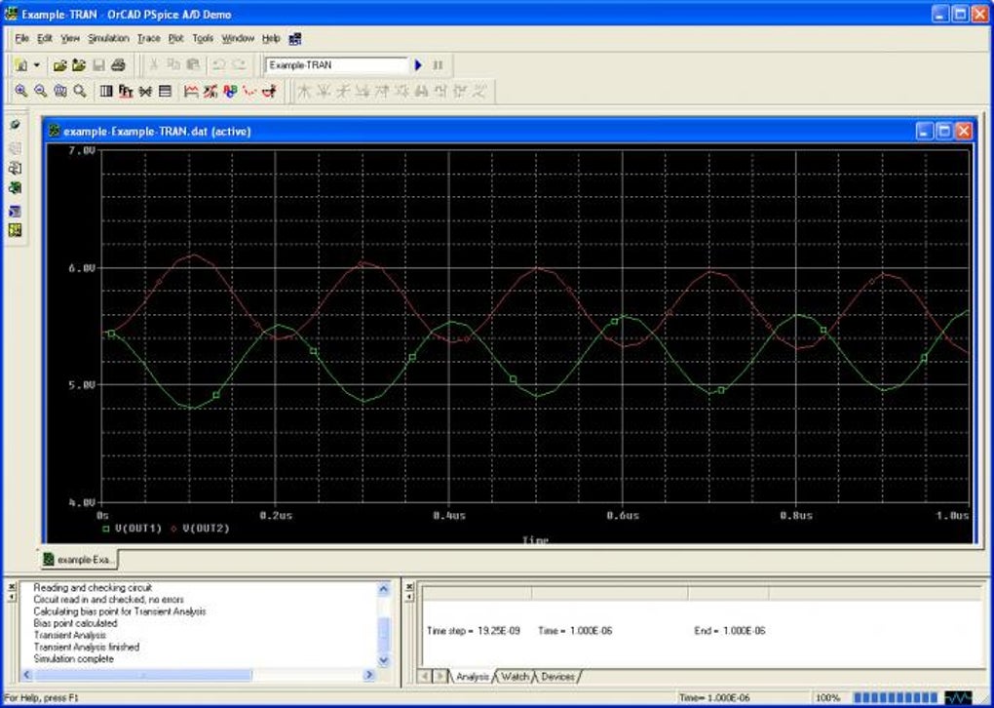The width and height of the screenshot is (994, 708).
Task: Click the FFT (Fourier) toolbar icon
Action: 126,92
